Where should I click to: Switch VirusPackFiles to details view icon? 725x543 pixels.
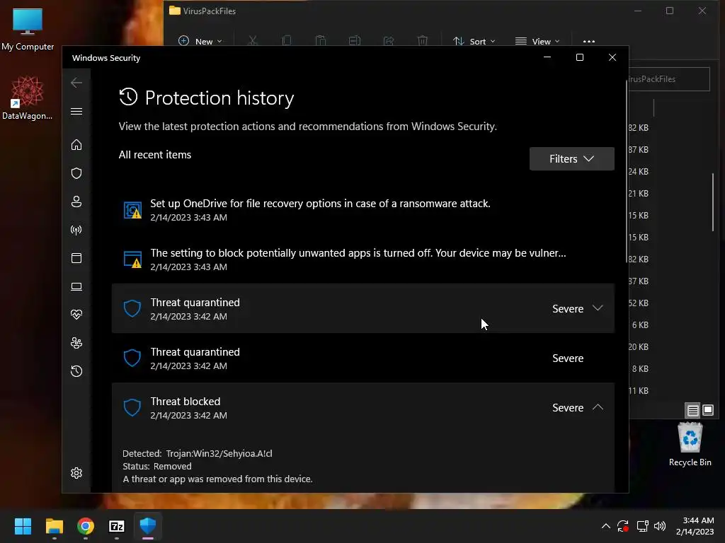point(692,410)
